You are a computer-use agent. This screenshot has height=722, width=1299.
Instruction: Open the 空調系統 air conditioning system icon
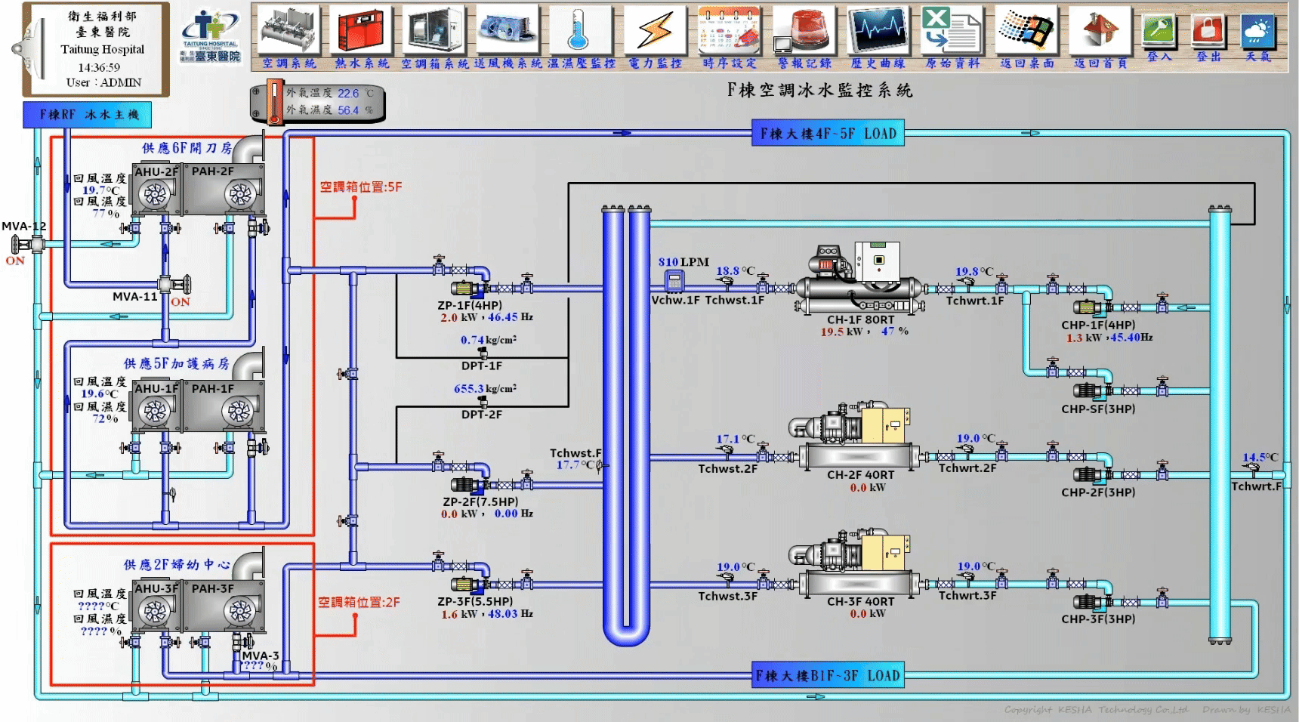(x=288, y=32)
